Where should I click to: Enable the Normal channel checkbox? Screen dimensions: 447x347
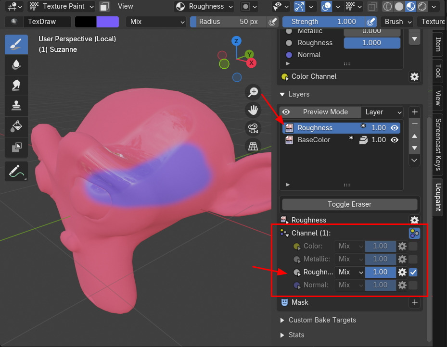tap(413, 285)
